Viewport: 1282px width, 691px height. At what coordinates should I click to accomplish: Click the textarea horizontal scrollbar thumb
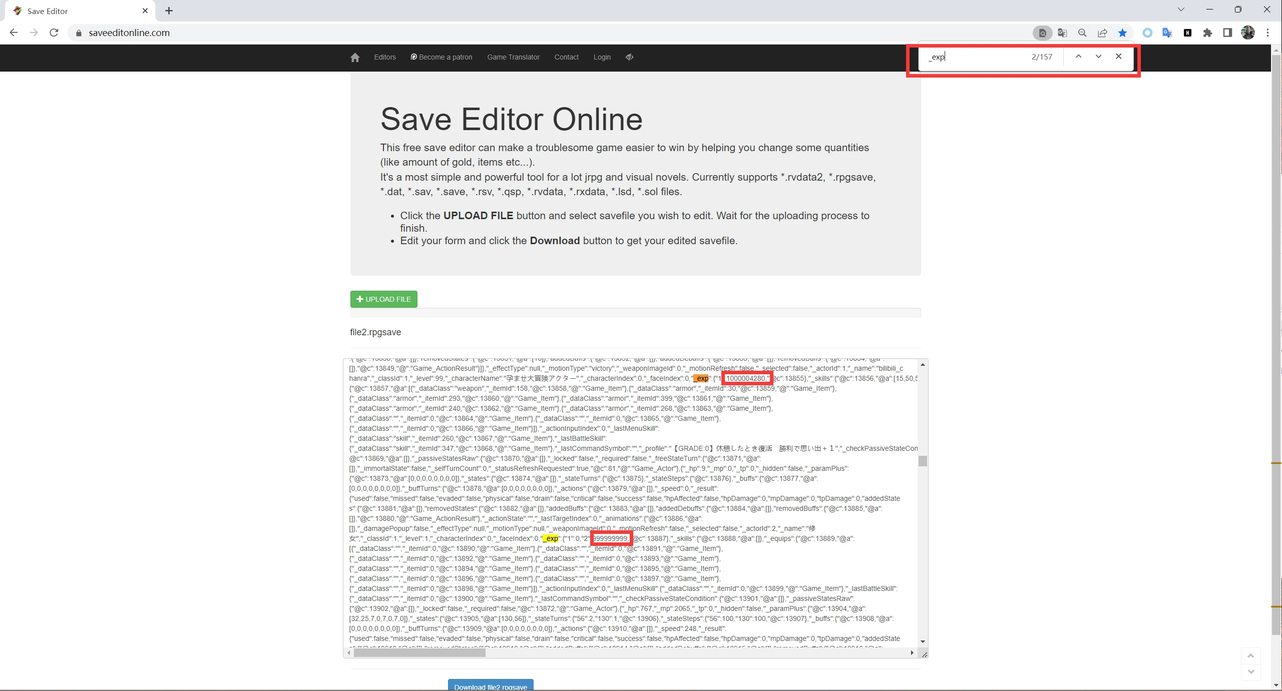coord(419,652)
